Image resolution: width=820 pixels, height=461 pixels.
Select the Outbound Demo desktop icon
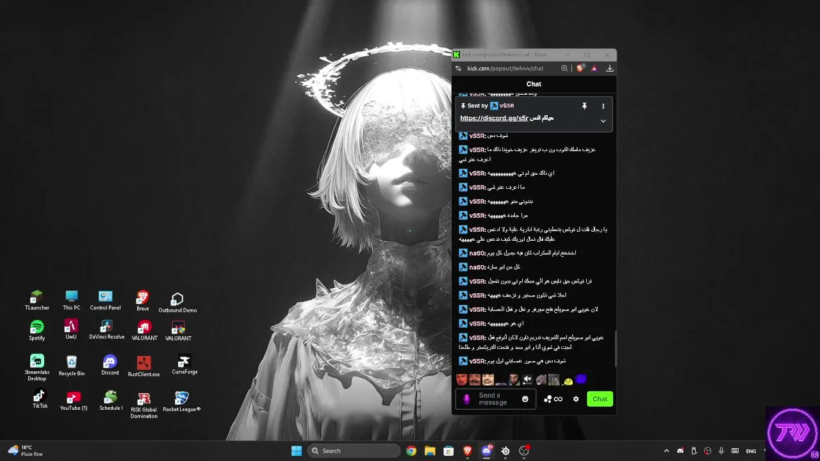click(177, 302)
